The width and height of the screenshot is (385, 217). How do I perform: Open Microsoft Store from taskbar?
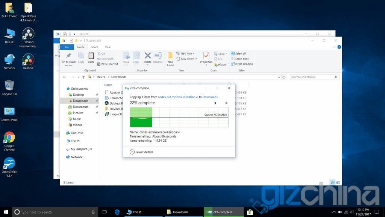pos(250,212)
